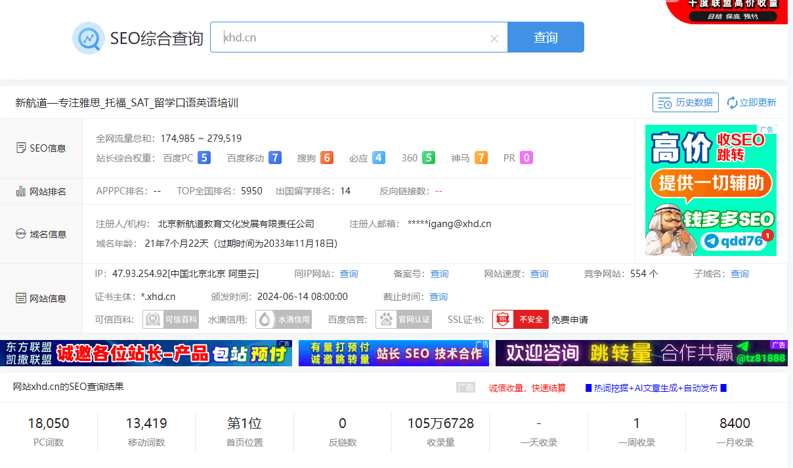The width and height of the screenshot is (793, 468).
Task: Select the 网站信息 list icon
Action: [21, 299]
